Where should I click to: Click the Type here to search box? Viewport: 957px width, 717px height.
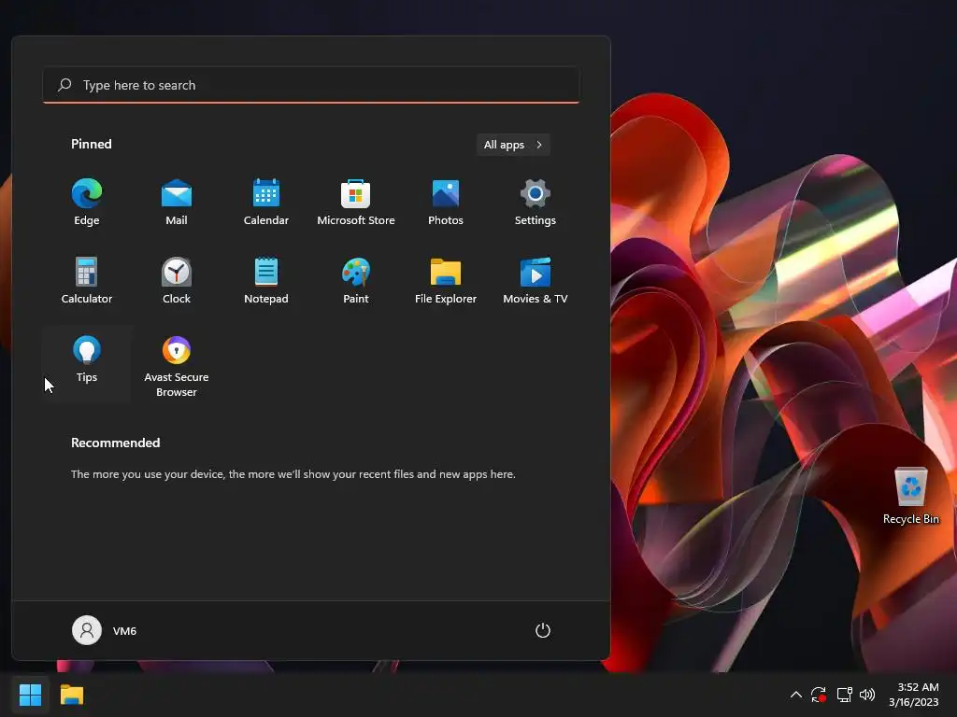click(311, 85)
